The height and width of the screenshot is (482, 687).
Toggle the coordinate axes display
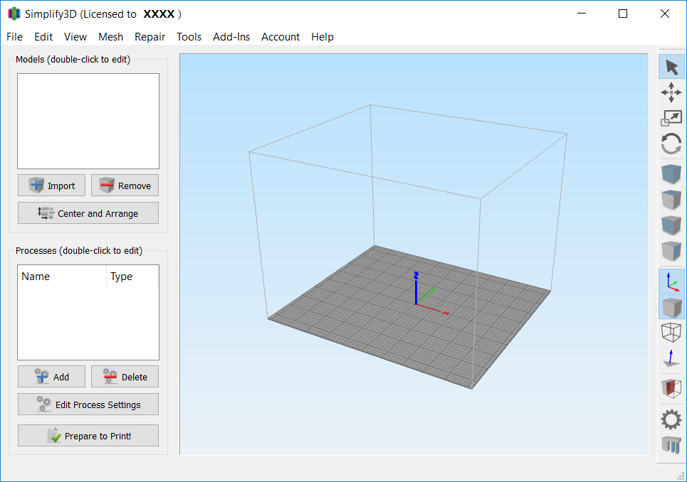[671, 281]
